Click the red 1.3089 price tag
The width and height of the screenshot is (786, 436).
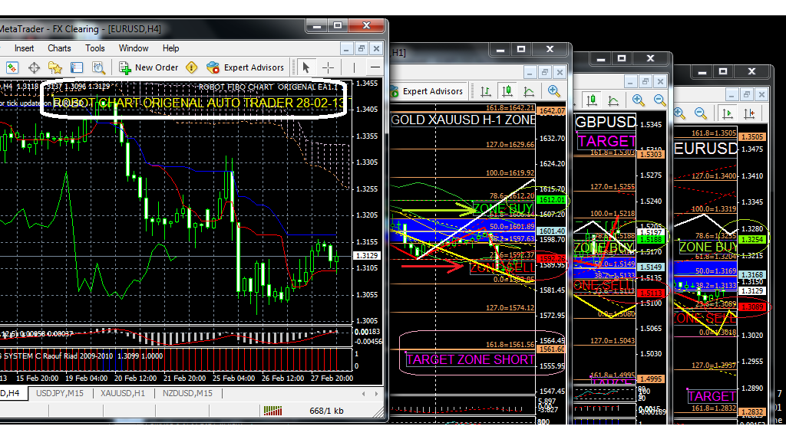[x=752, y=307]
